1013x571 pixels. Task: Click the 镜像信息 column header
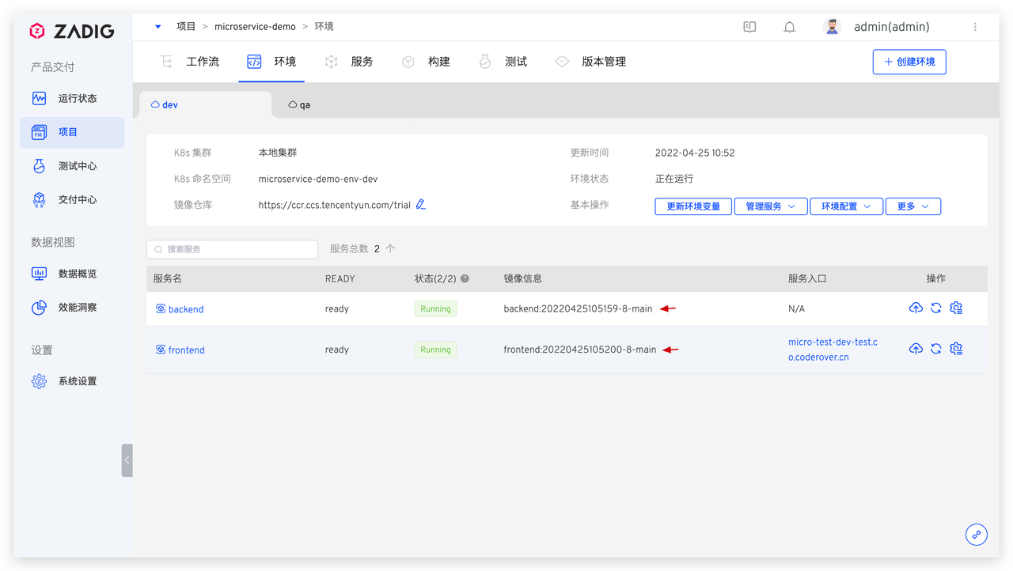click(523, 278)
